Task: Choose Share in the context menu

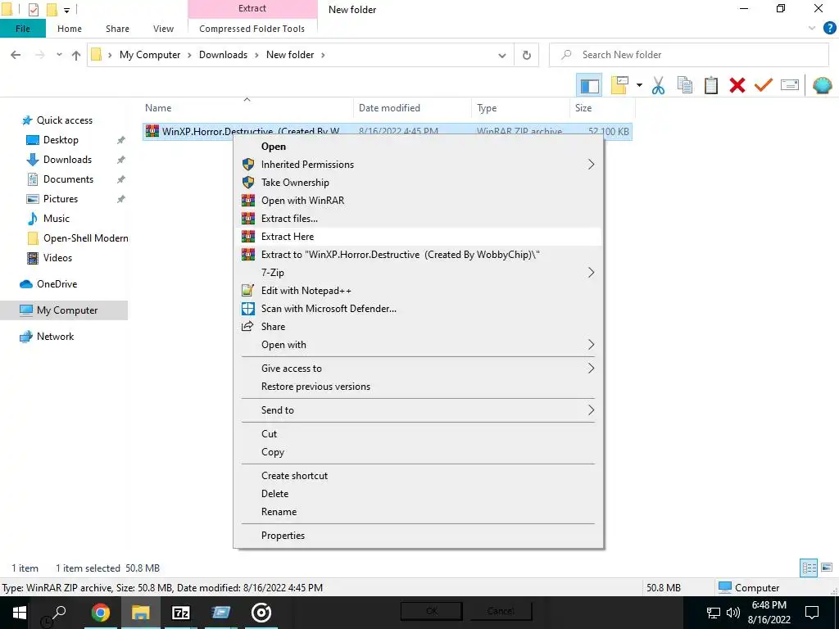Action: coord(419,326)
